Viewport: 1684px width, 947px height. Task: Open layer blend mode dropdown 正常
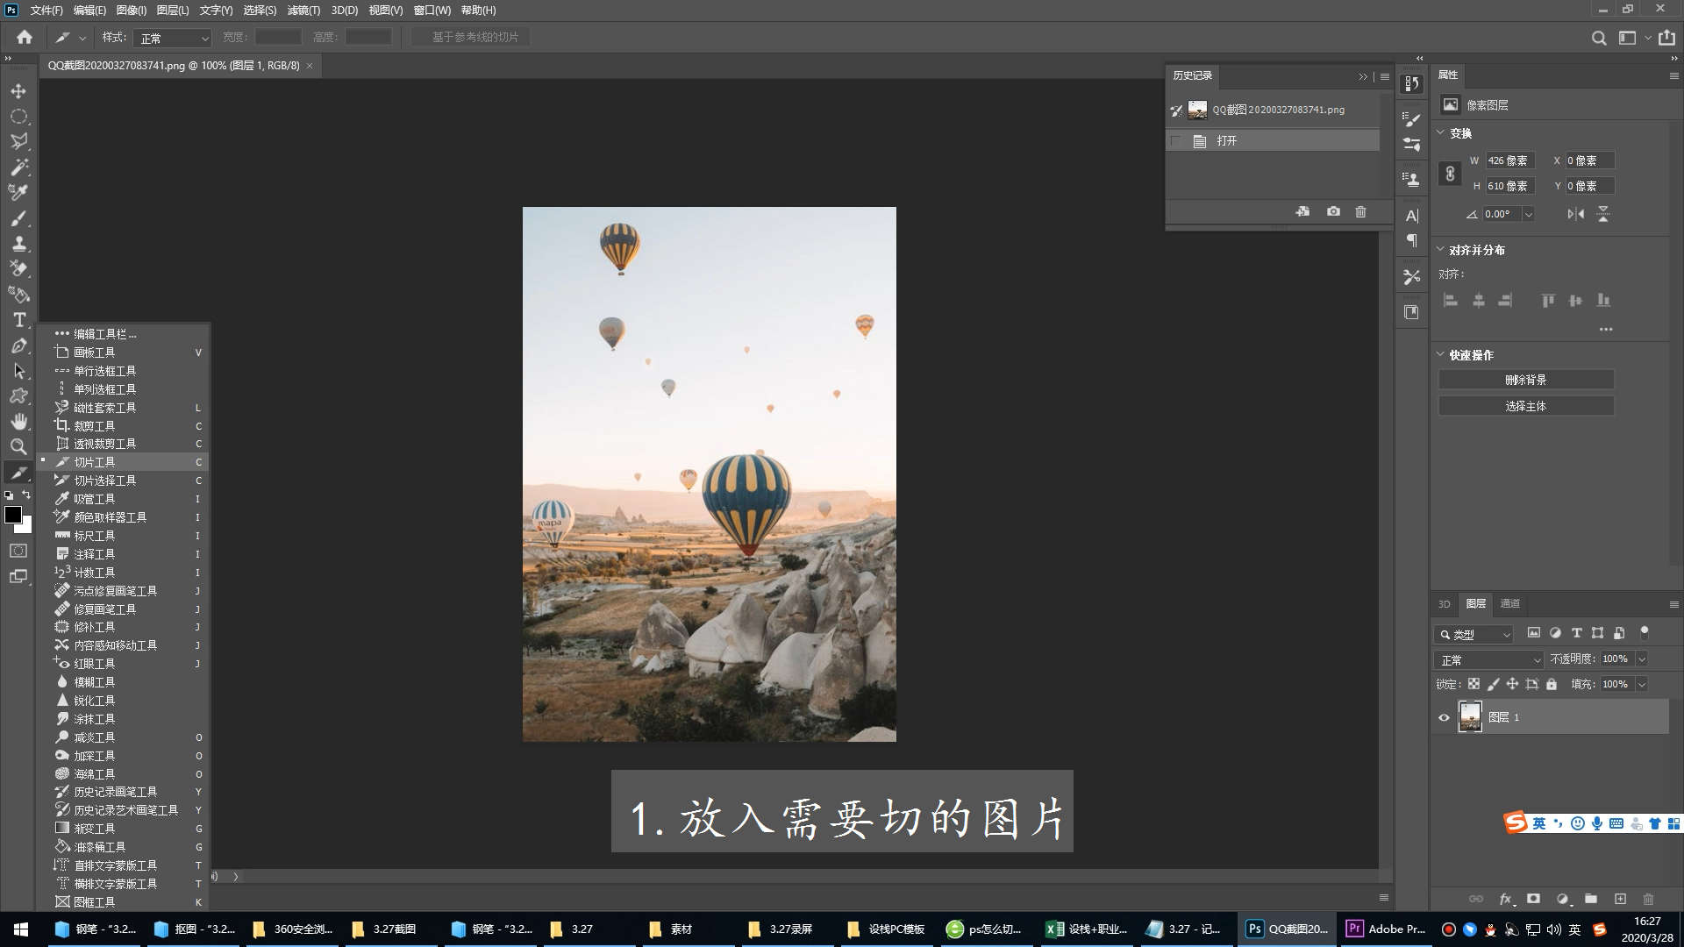[1489, 659]
